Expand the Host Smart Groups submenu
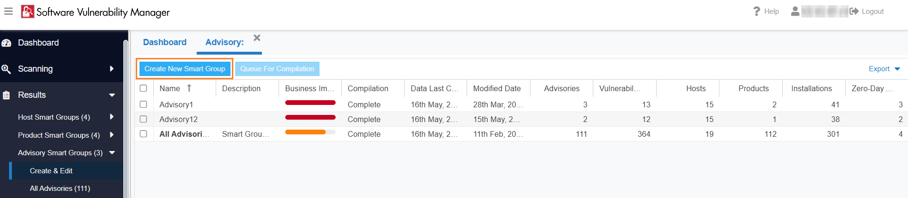Screen dimensions: 908x198 pos(112,117)
